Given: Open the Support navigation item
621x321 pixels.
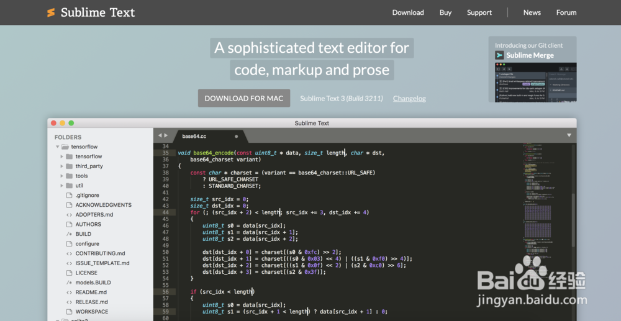Looking at the screenshot, I should [479, 12].
